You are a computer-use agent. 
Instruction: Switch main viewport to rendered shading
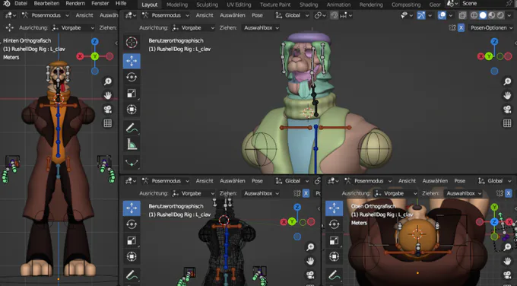click(x=500, y=15)
